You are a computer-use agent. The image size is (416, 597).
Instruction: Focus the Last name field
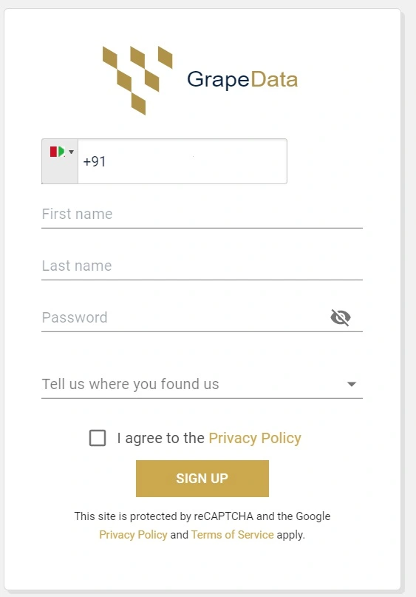click(202, 266)
